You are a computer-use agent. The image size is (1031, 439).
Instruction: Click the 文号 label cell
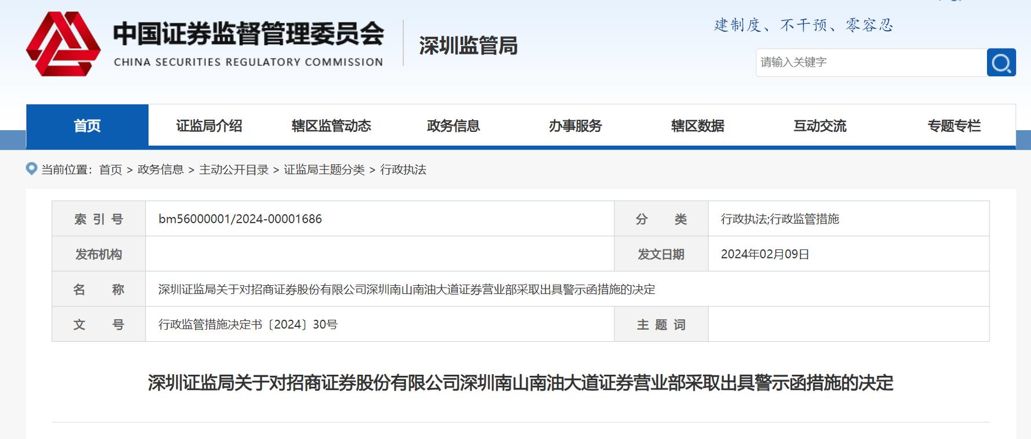point(98,324)
